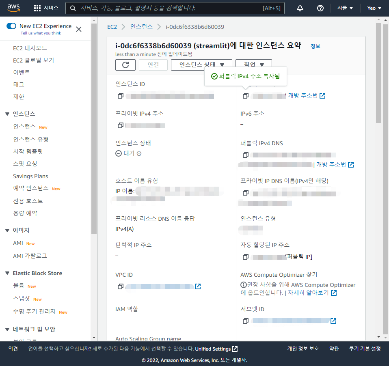Open the 서비스 grid menu
Image resolution: width=389 pixels, height=366 pixels.
click(46, 8)
